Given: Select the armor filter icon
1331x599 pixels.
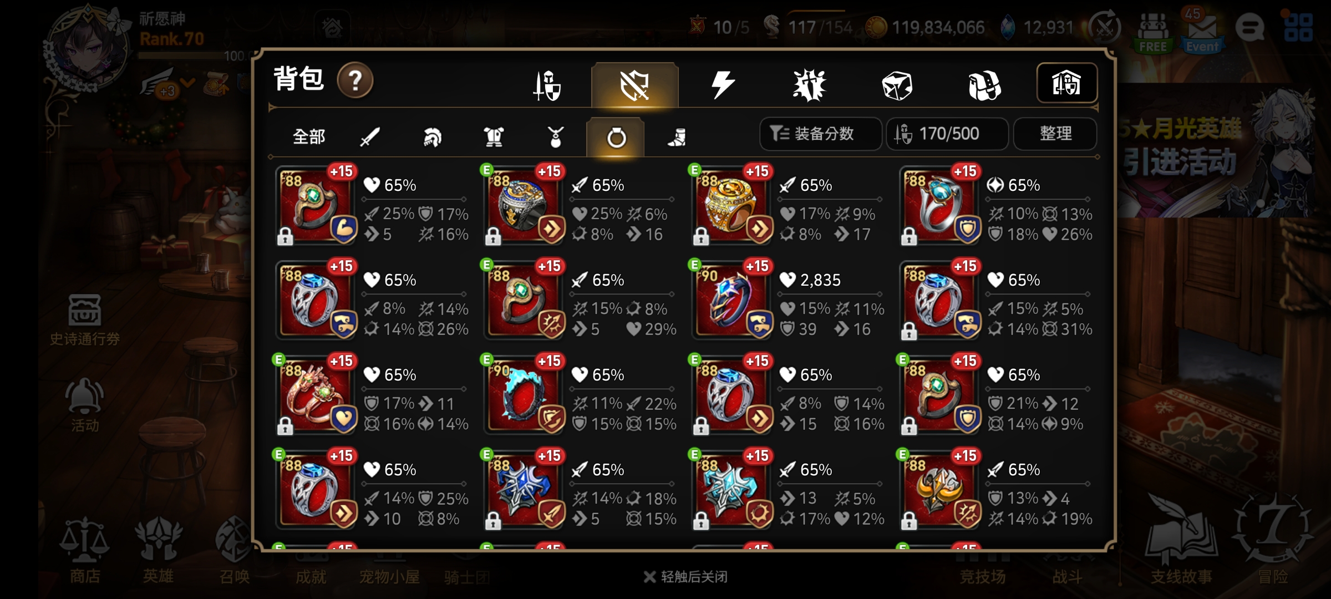Looking at the screenshot, I should coord(494,136).
